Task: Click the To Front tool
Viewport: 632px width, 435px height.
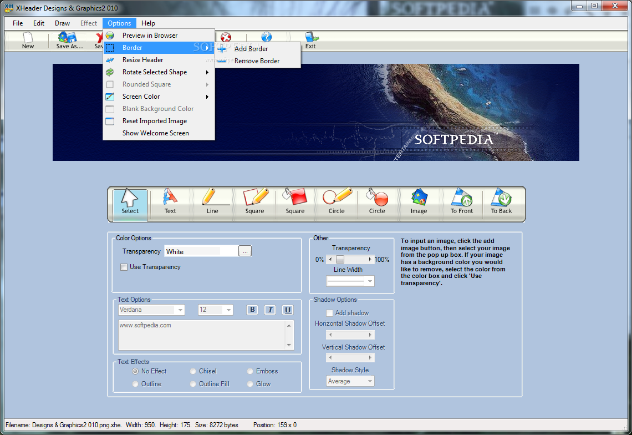Action: pos(461,201)
